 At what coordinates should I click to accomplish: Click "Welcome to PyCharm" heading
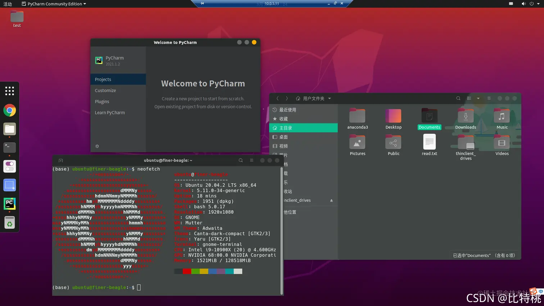click(x=203, y=83)
